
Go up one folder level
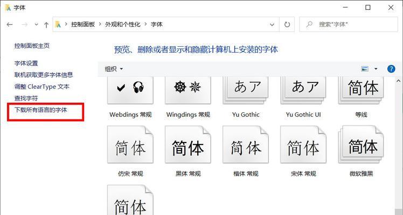(47, 24)
